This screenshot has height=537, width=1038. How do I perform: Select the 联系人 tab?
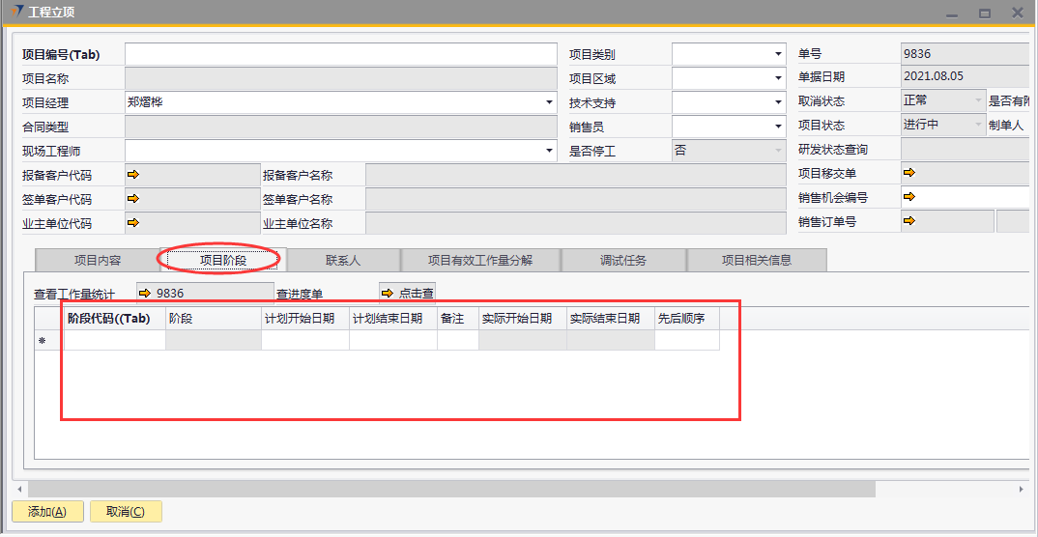(343, 260)
